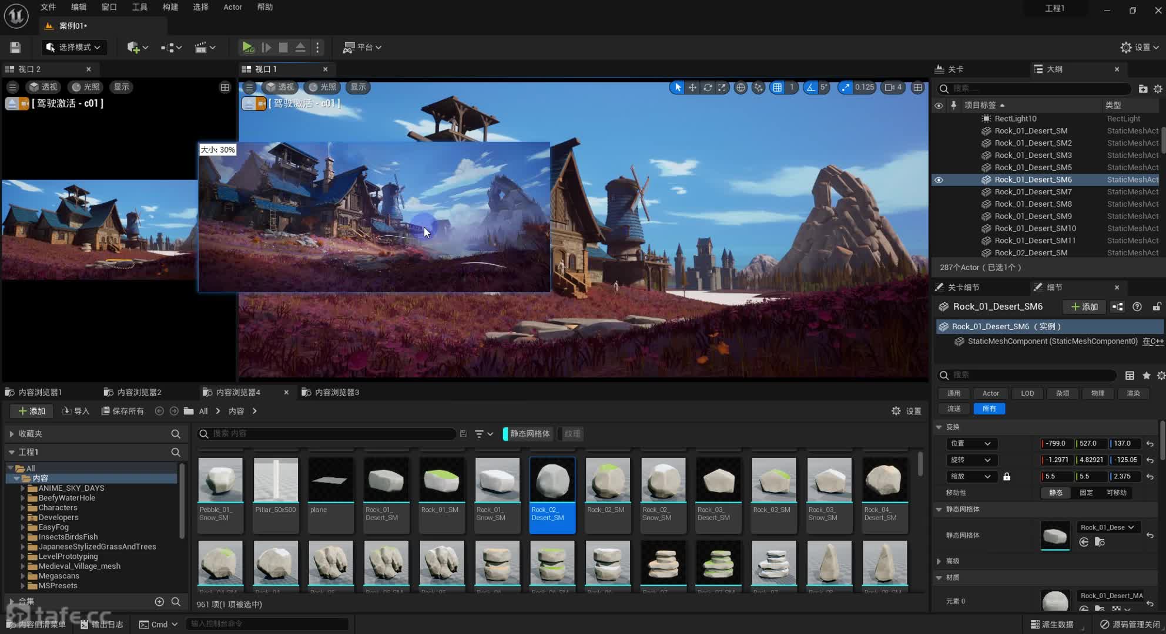Click the eject from player button
Viewport: 1166px width, 634px height.
[x=300, y=47]
